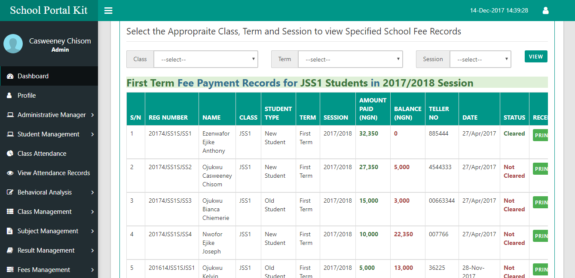Click the Behavioral Analysis edit icon
The image size is (575, 278).
click(10, 192)
